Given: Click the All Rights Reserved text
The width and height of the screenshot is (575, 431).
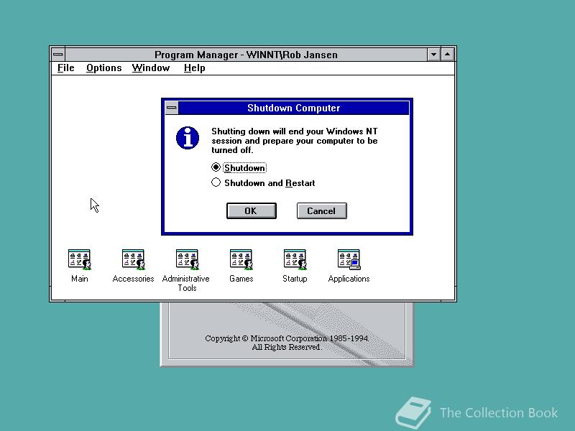Looking at the screenshot, I should 287,347.
